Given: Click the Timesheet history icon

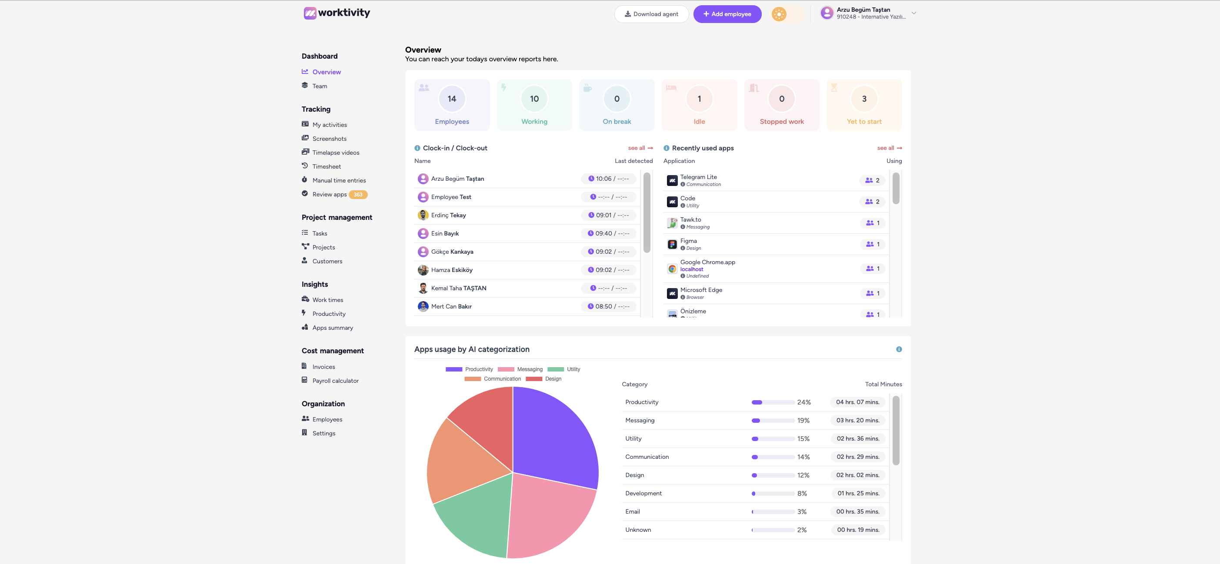Looking at the screenshot, I should pyautogui.click(x=305, y=166).
